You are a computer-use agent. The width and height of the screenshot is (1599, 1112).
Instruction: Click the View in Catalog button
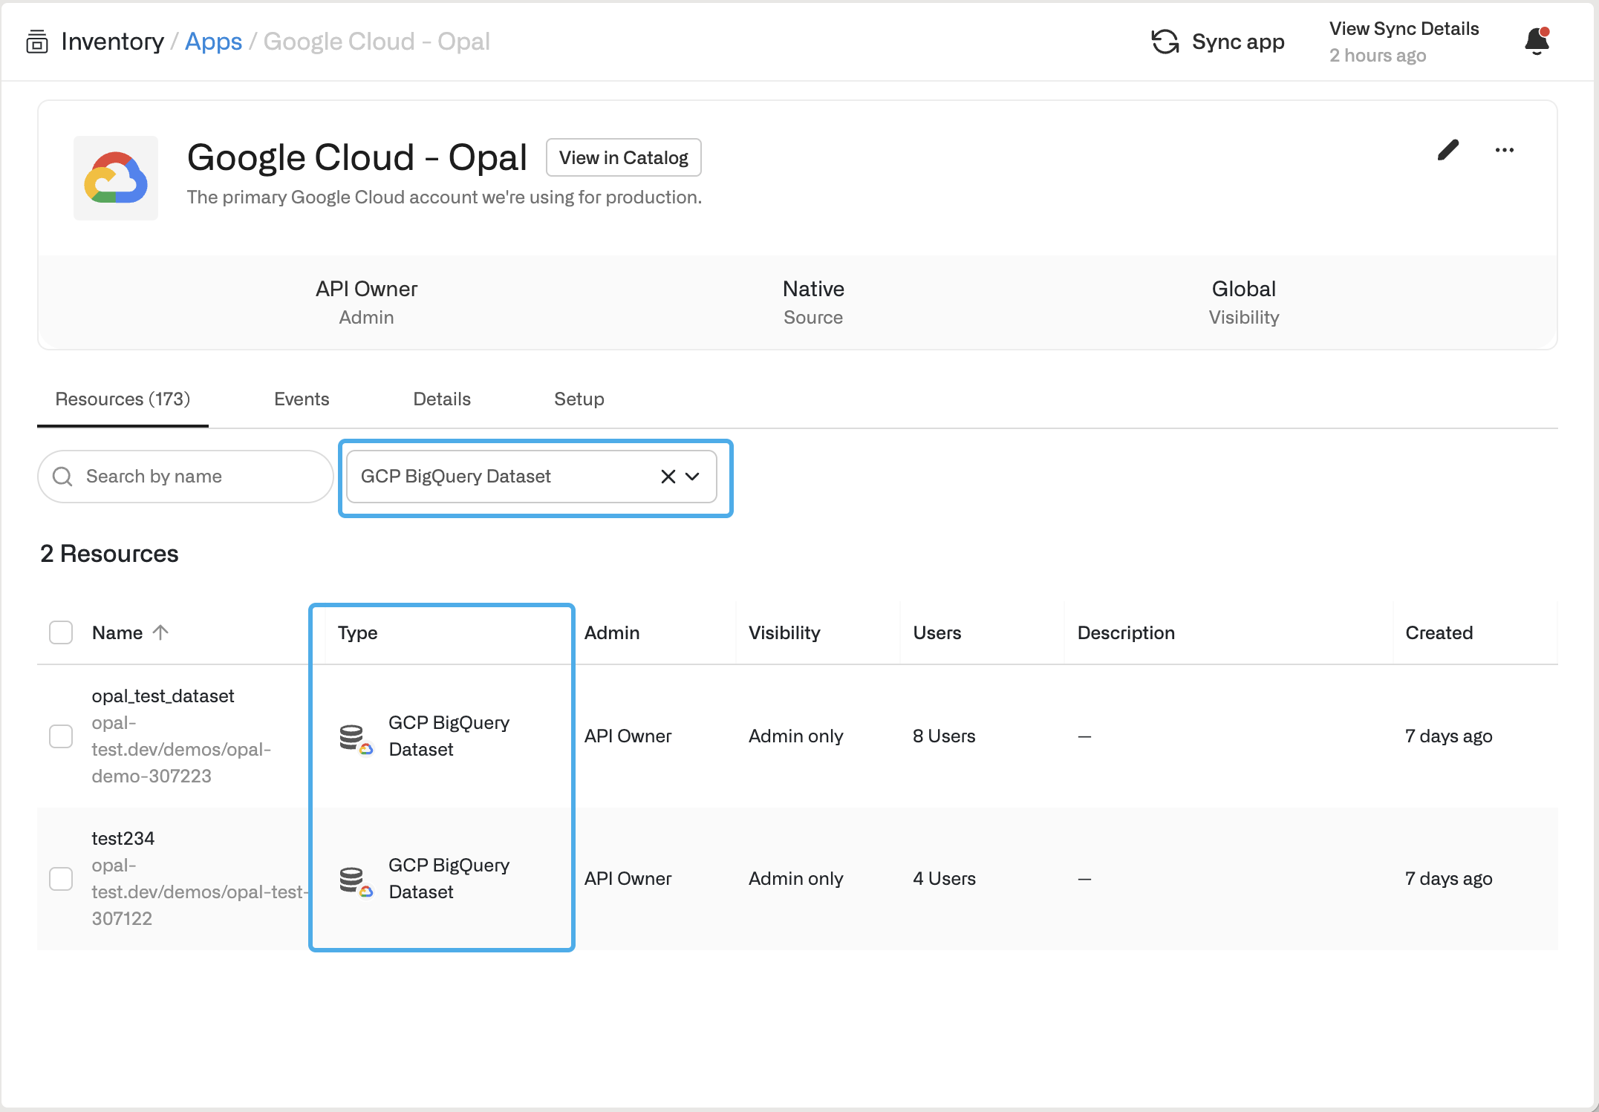pyautogui.click(x=623, y=157)
